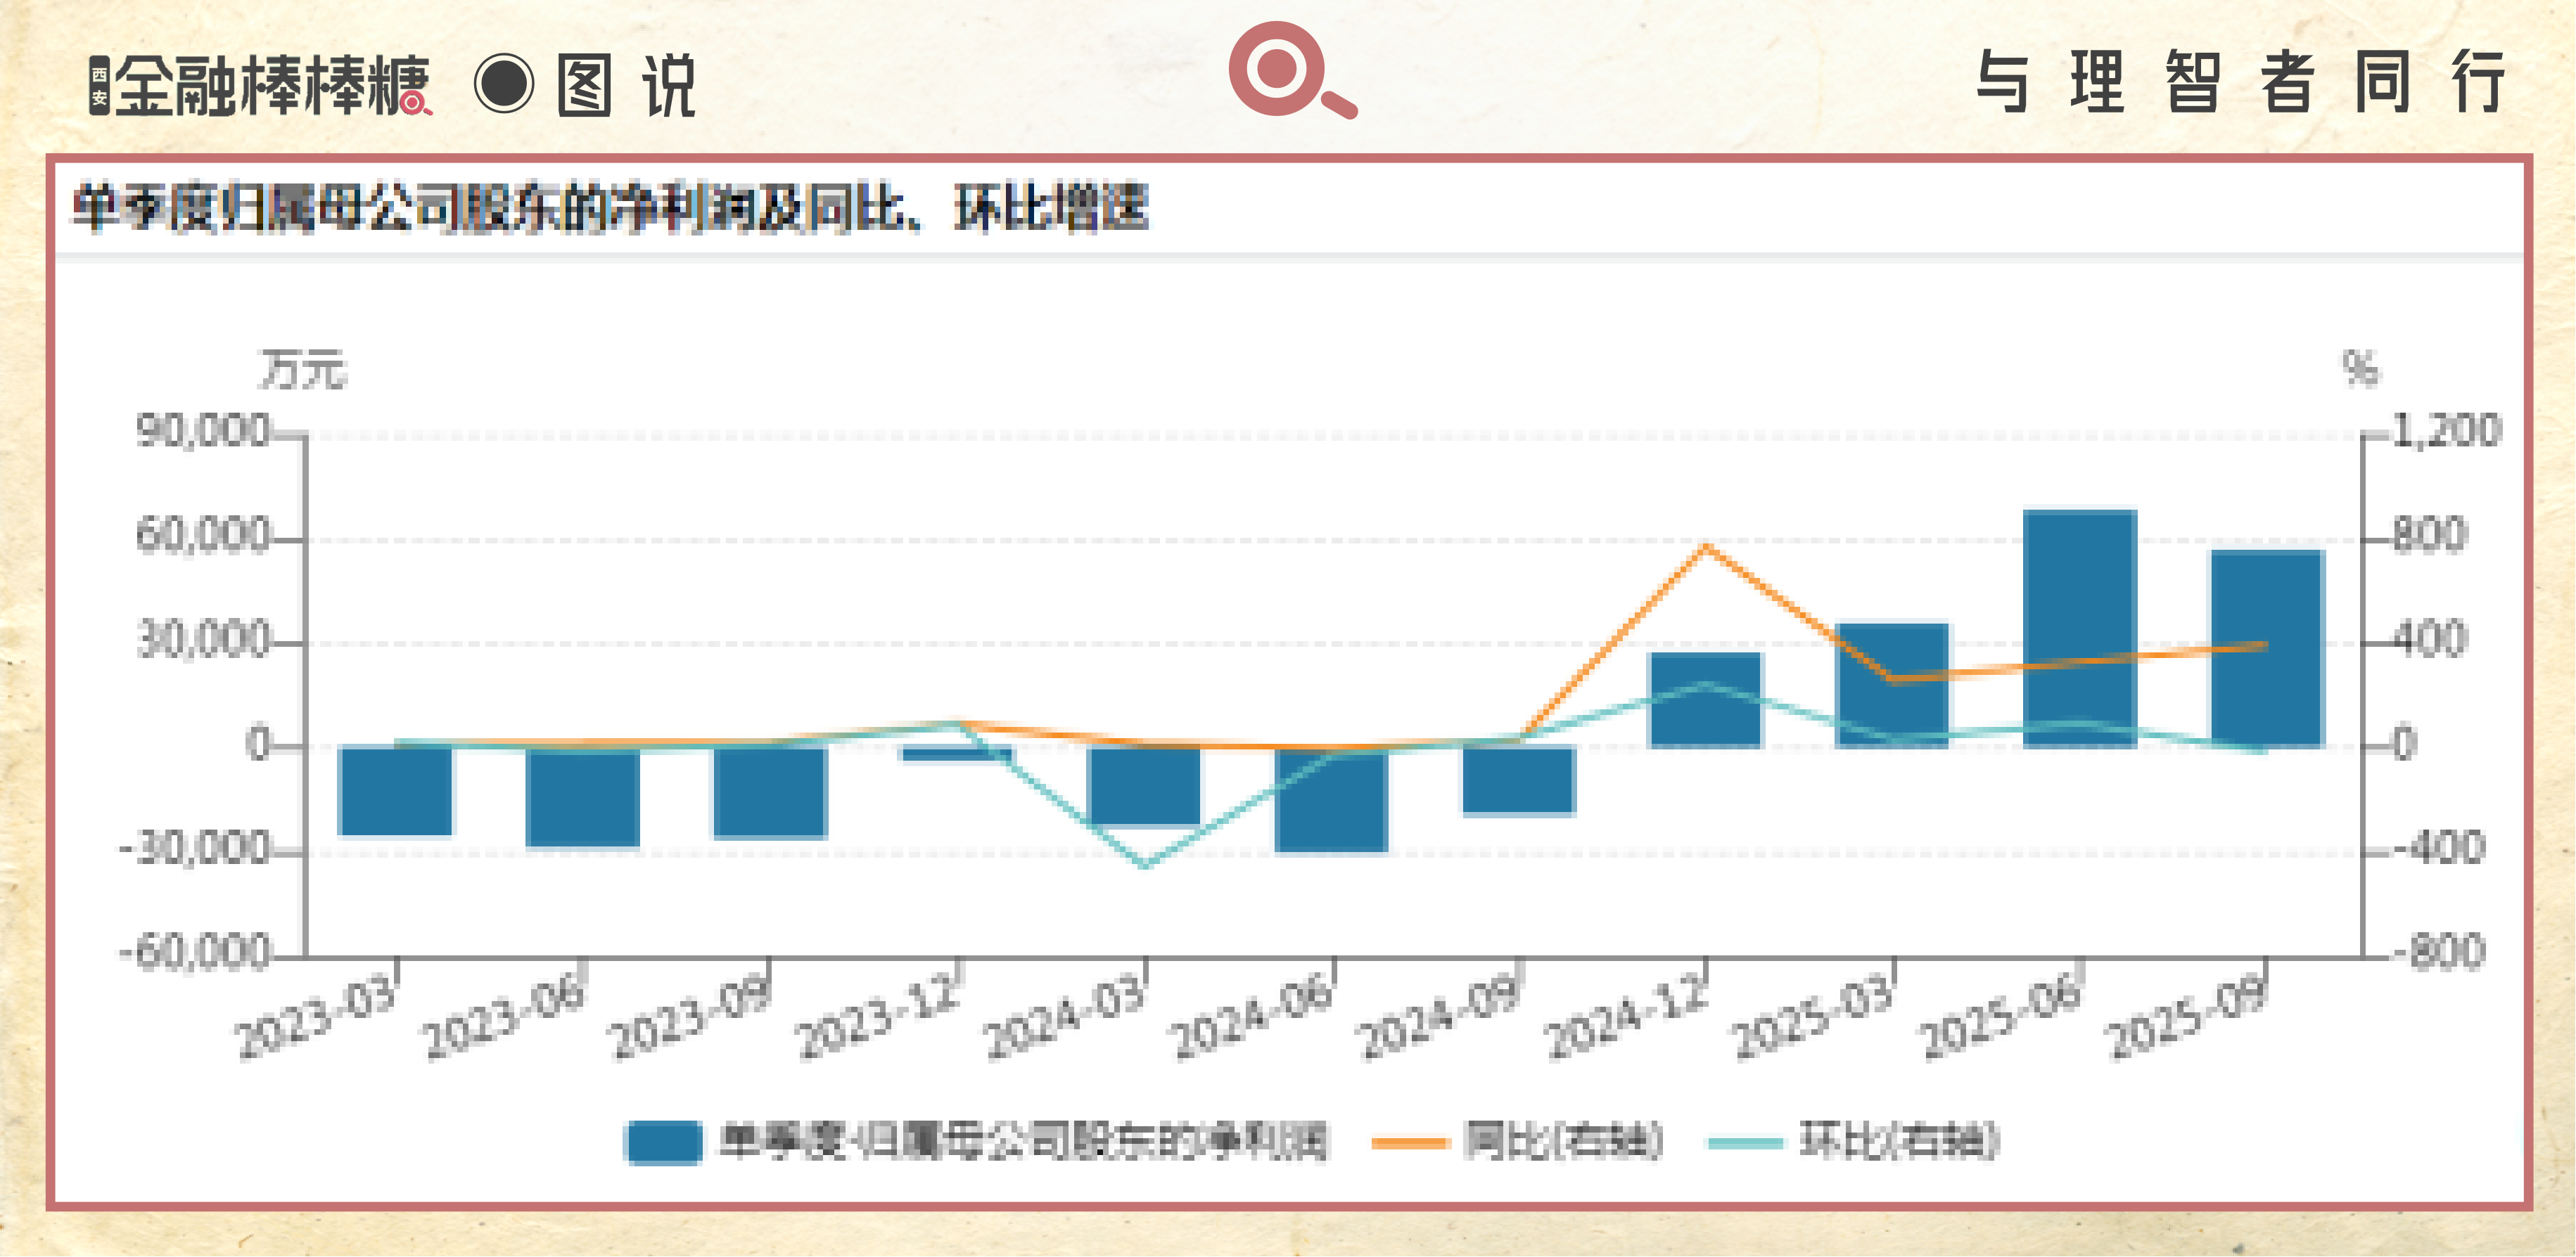Click the 图说 heading text
The width and height of the screenshot is (2576, 1257).
click(x=626, y=85)
